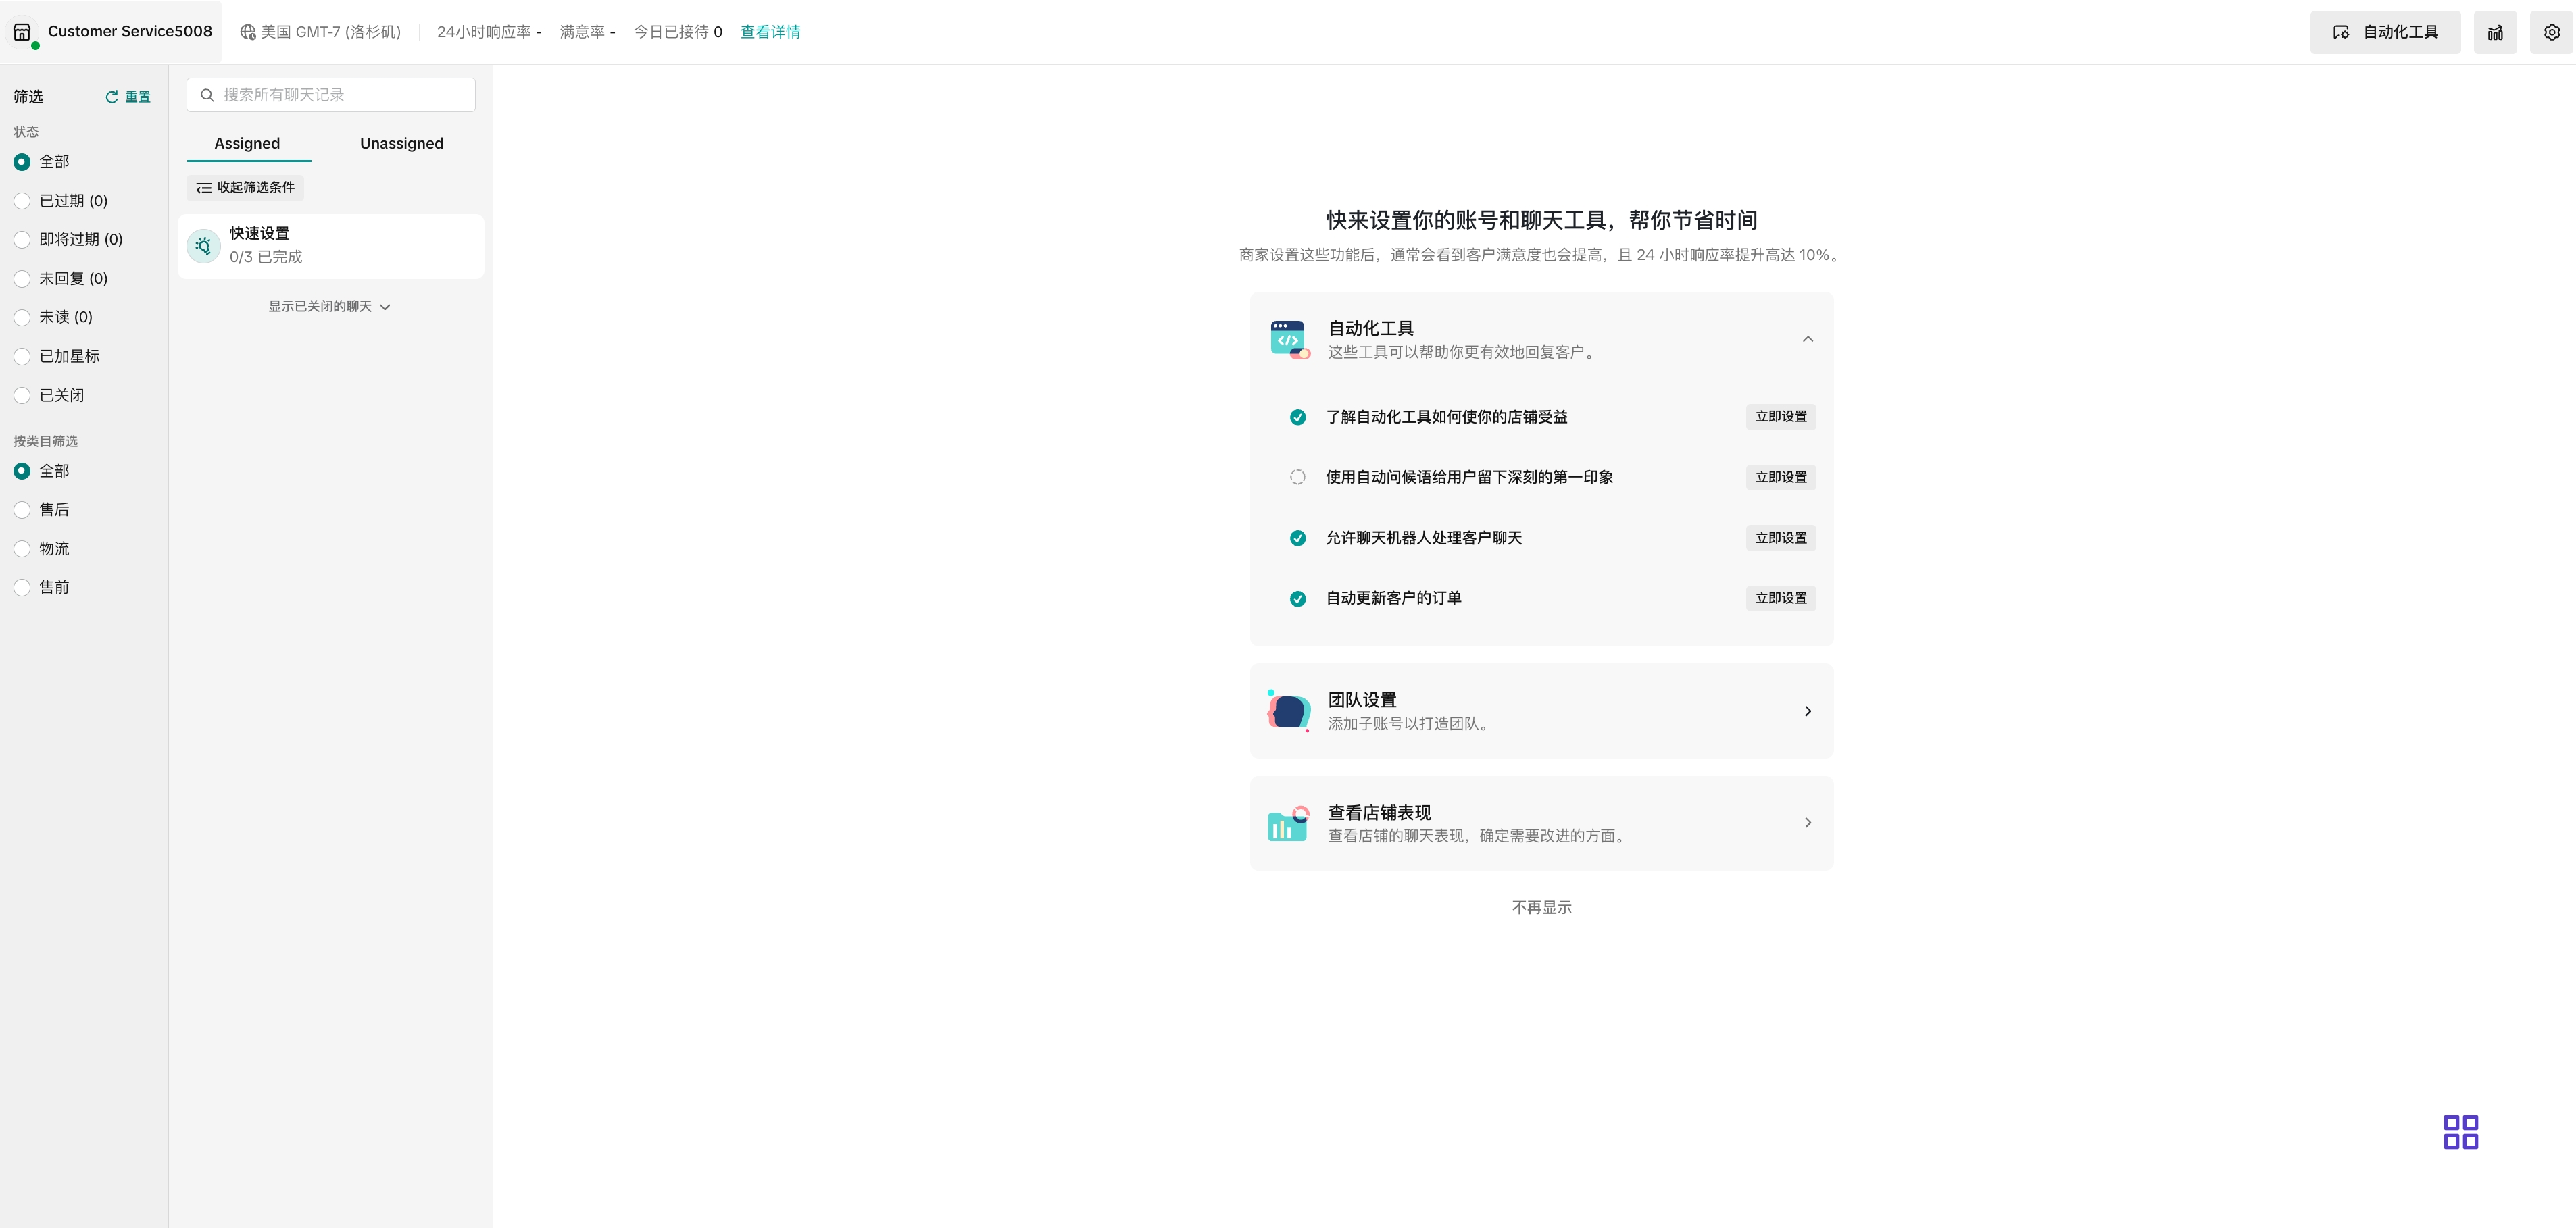Click 立即设置 for auto greeting item
This screenshot has height=1228, width=2576.
1780,478
